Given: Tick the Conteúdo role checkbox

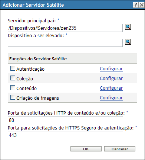Looking at the screenshot, I should 13,88.
